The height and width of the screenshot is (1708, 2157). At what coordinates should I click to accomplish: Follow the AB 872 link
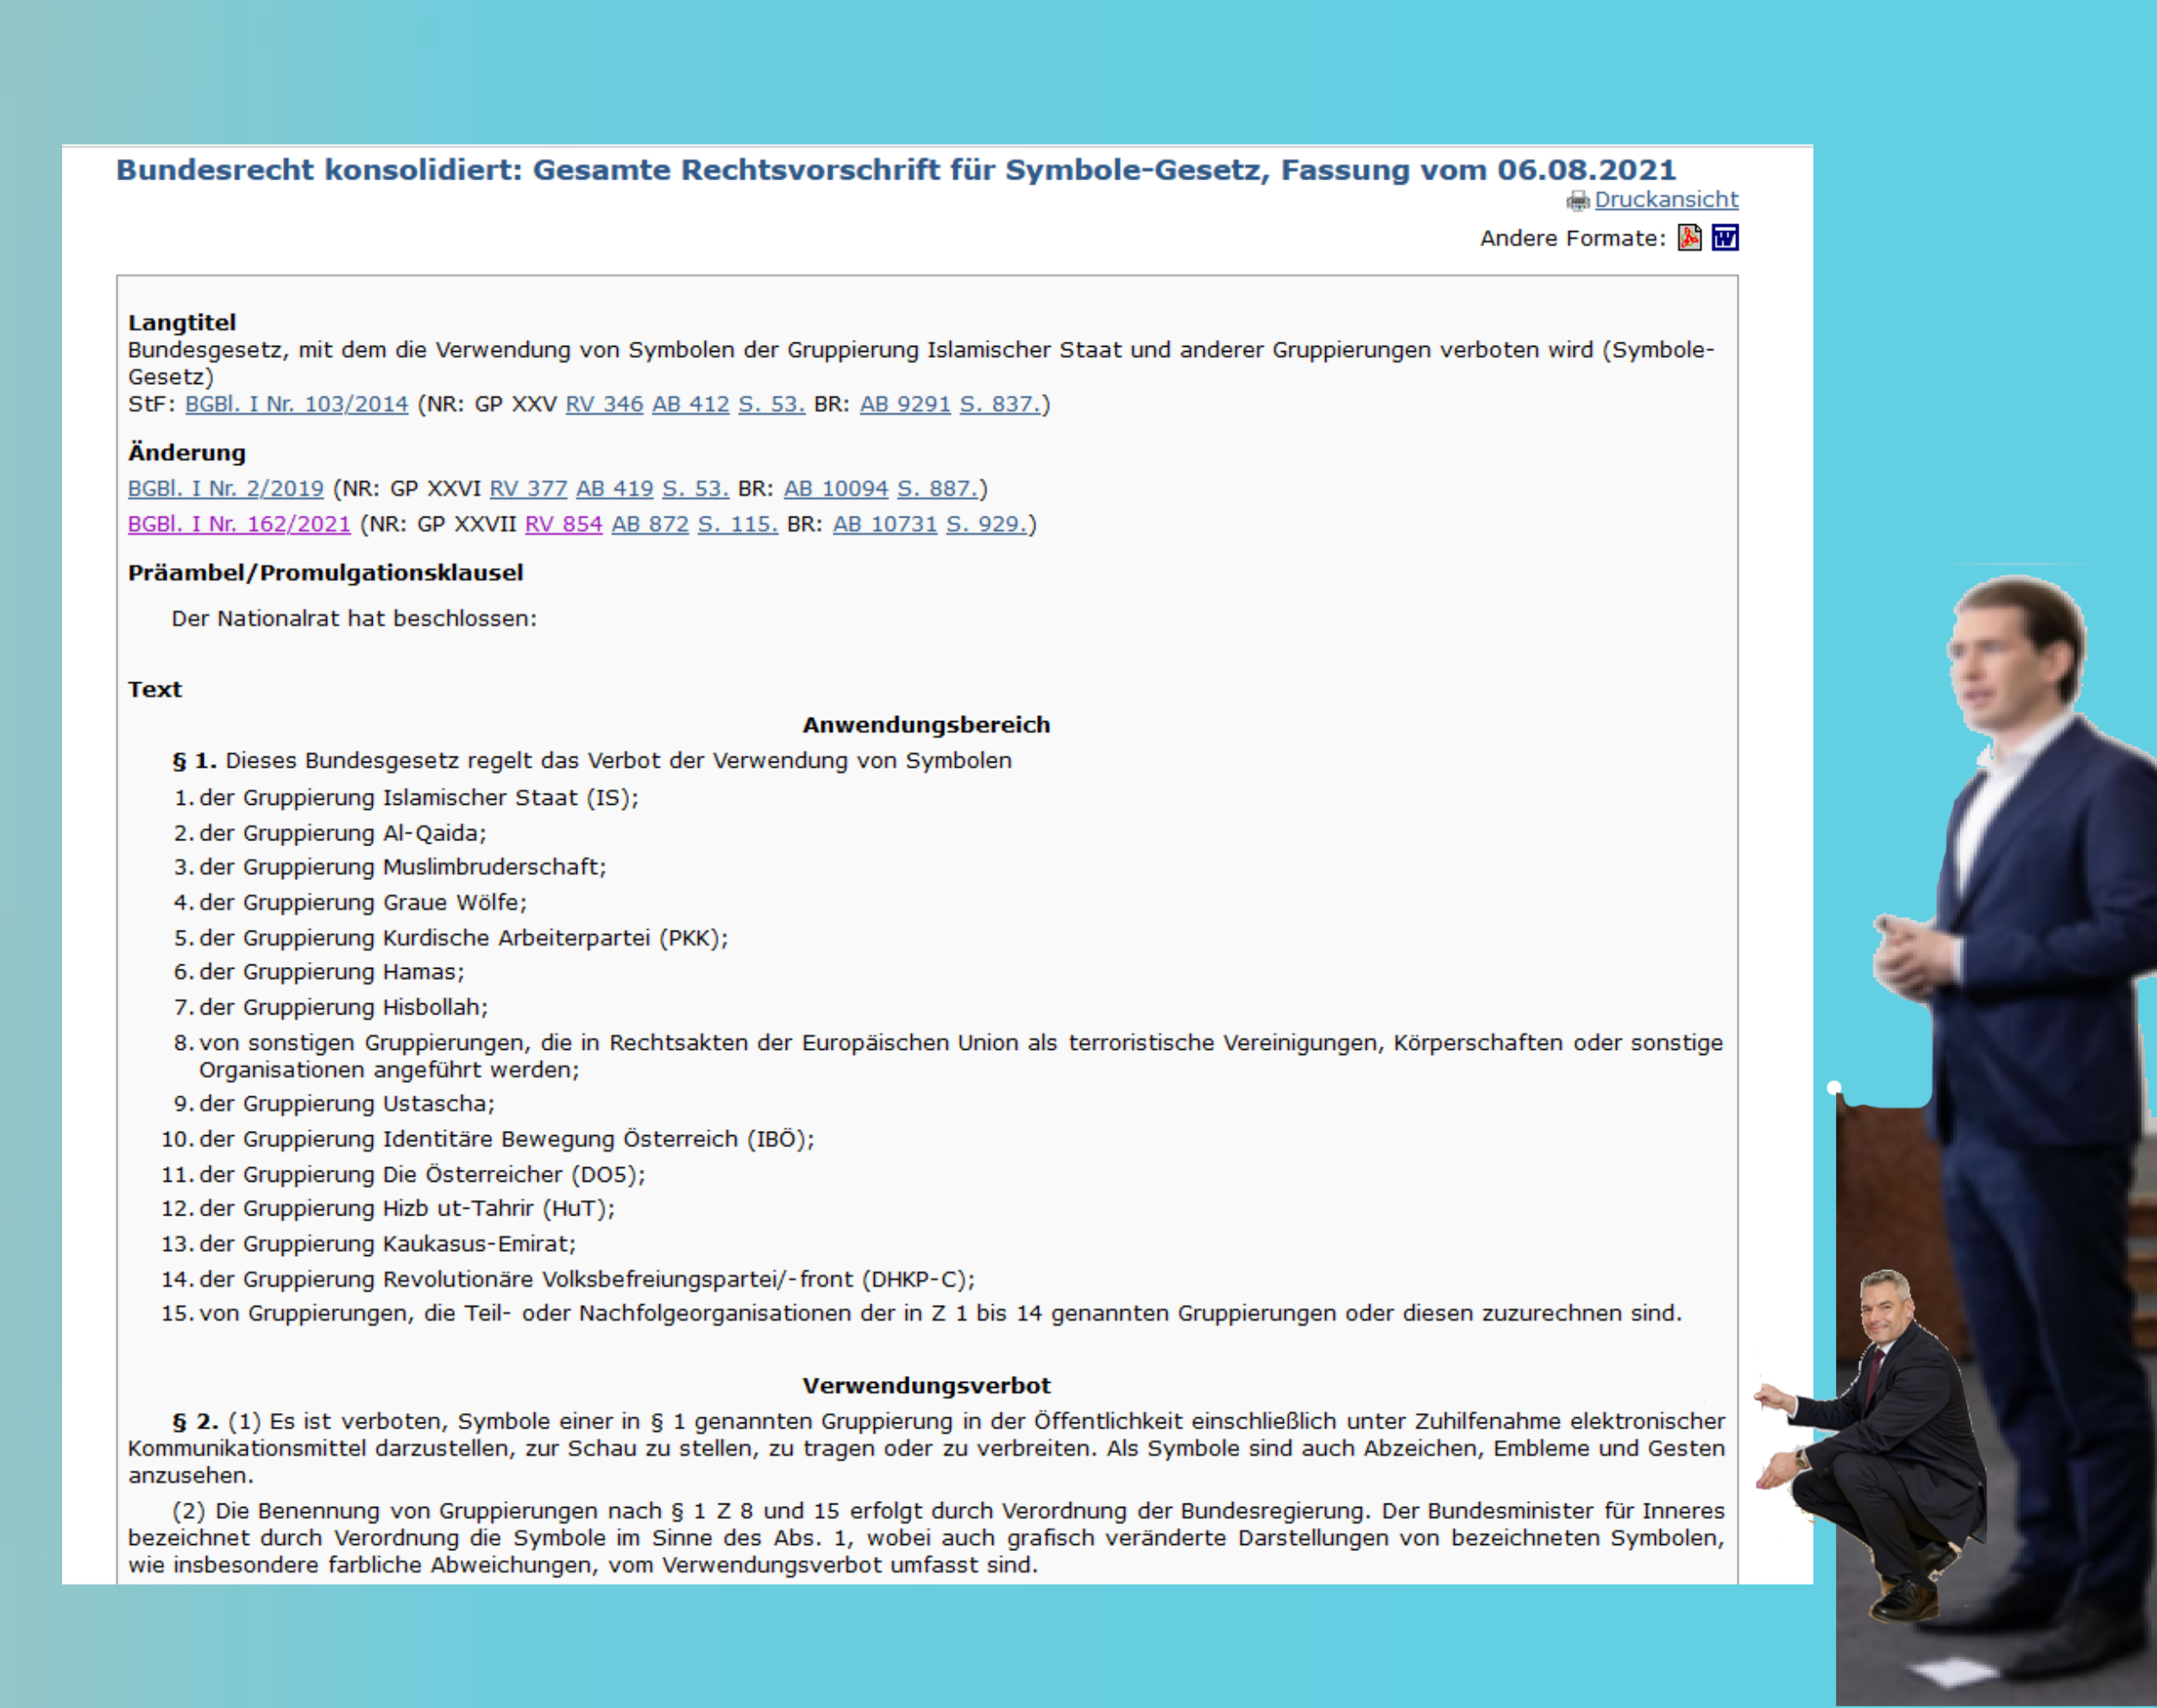[650, 524]
